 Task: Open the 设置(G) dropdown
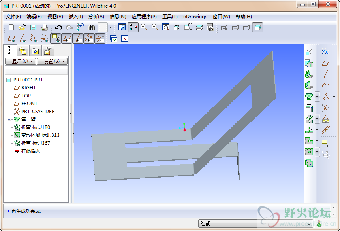click(x=52, y=61)
